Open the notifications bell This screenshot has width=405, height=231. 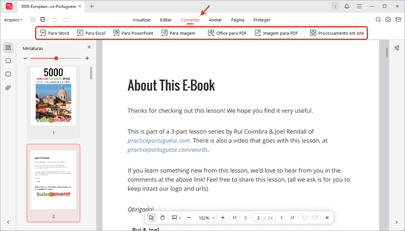pyautogui.click(x=346, y=6)
